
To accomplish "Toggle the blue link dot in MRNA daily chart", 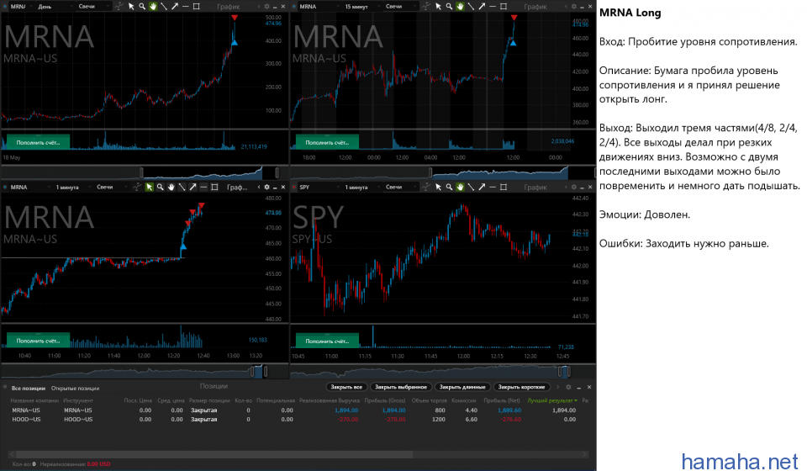I will click(x=5, y=6).
